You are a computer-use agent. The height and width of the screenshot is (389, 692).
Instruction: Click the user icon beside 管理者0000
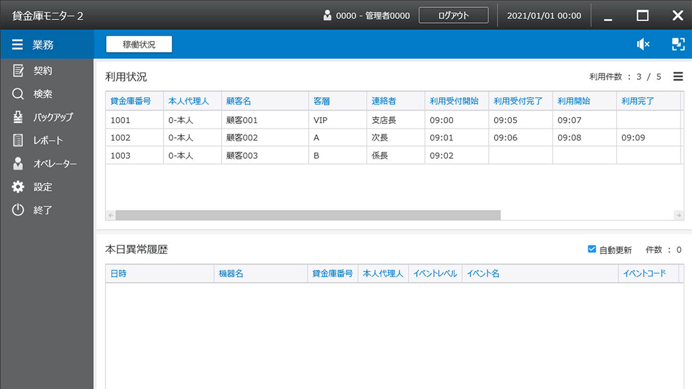[x=327, y=16]
